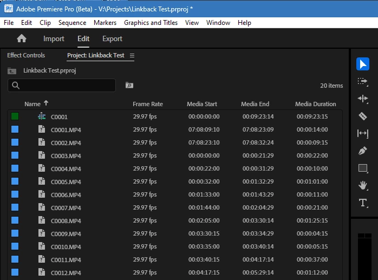The width and height of the screenshot is (378, 280).
Task: Click the C0007.MP4 file icon
Action: click(x=42, y=207)
